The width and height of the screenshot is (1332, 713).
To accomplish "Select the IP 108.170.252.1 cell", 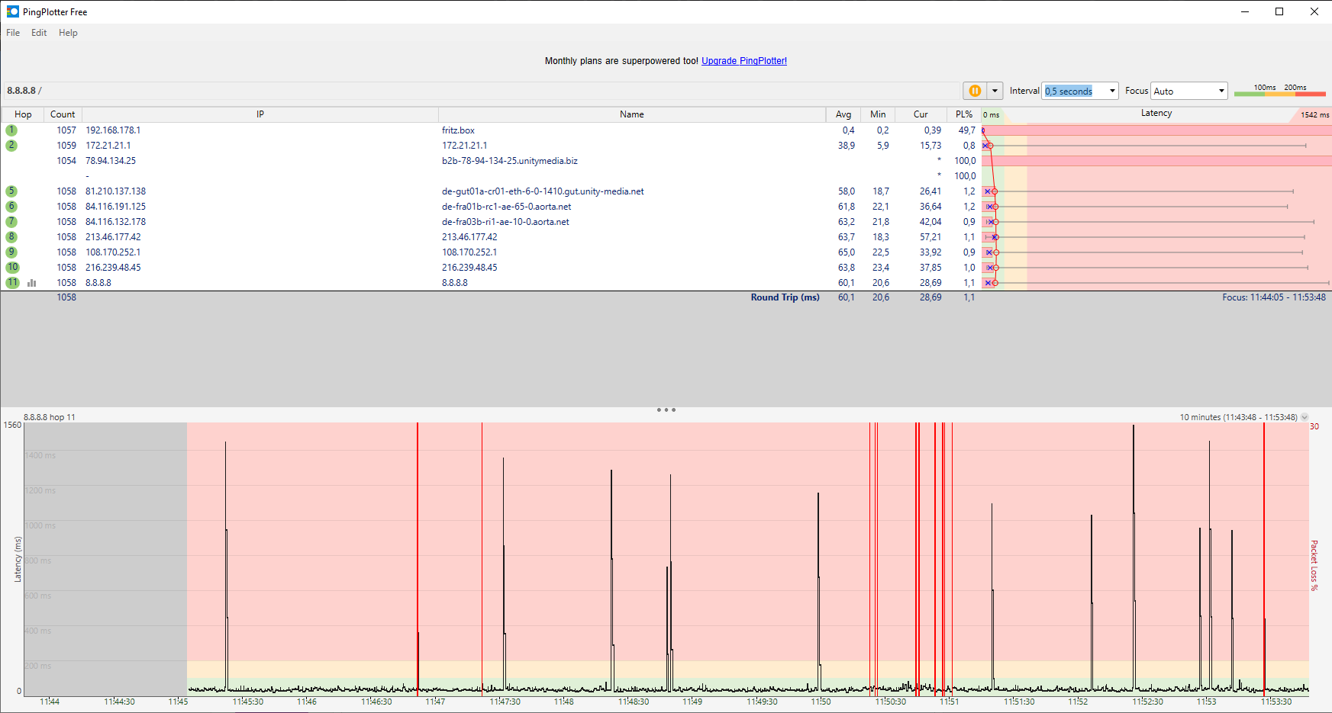I will (x=113, y=252).
